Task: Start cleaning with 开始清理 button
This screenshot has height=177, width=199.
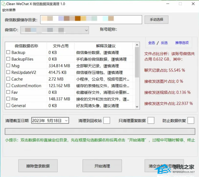Action: (102, 166)
